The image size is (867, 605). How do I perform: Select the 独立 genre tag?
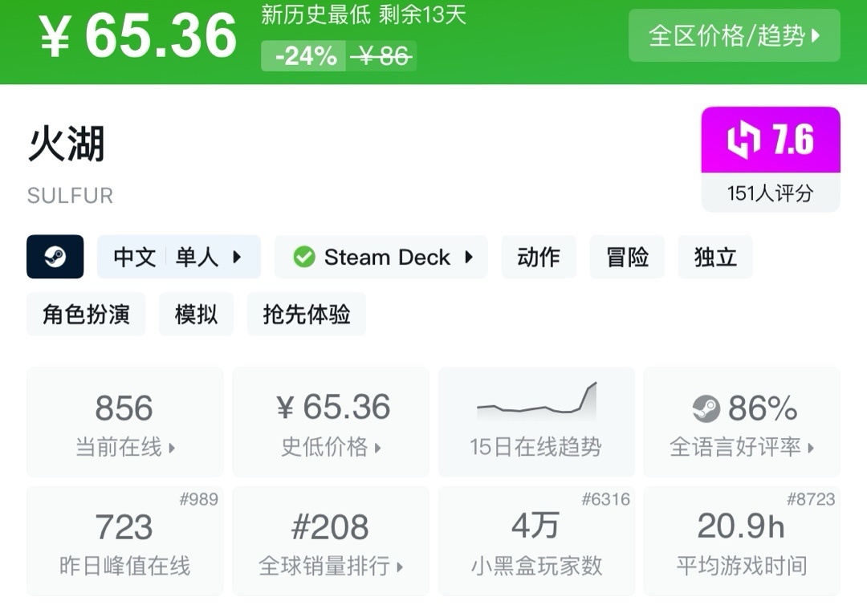[714, 257]
